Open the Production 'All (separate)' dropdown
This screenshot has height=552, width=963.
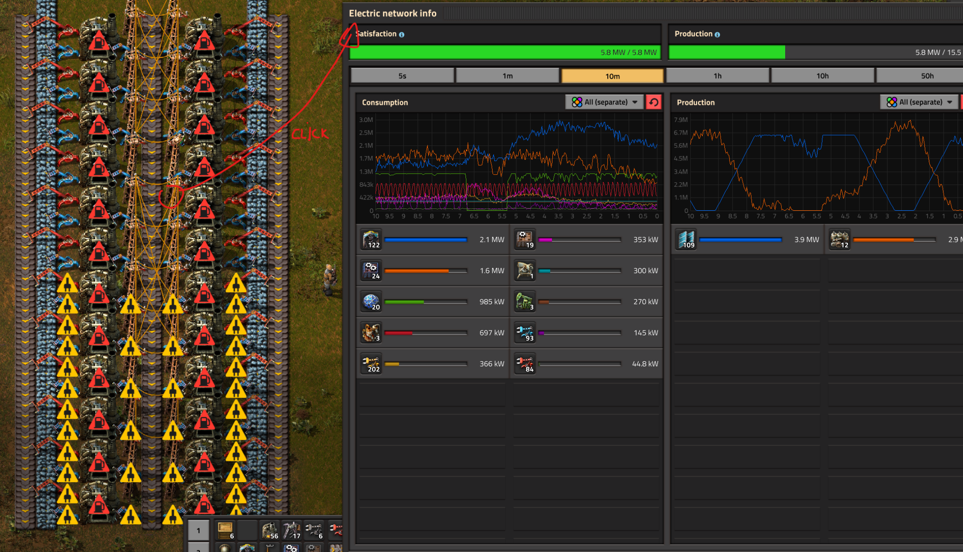coord(919,102)
